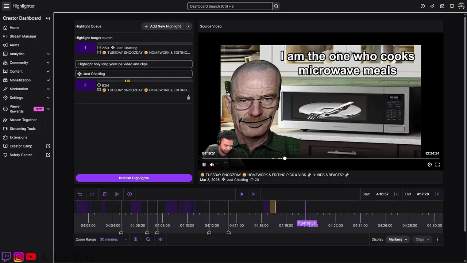Screen dimensions: 467x263
Task: Delete highlight 2 with trash icon
Action: coord(188,98)
